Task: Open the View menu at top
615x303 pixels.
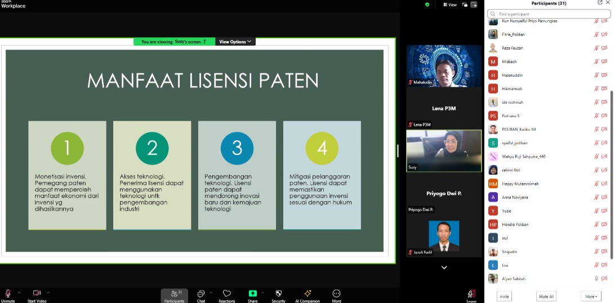Action: pyautogui.click(x=450, y=5)
